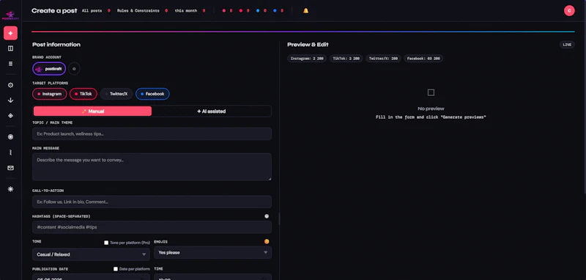Focus the Main message text area

click(x=152, y=166)
